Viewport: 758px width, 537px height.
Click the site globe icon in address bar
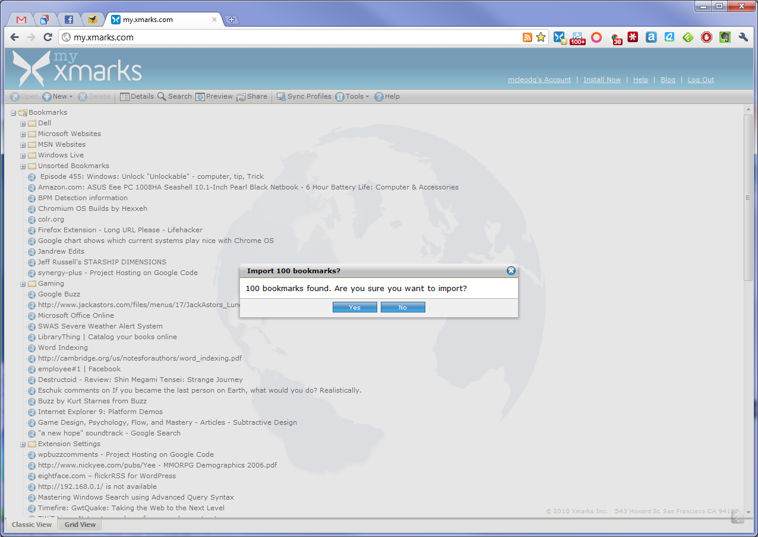pos(67,37)
